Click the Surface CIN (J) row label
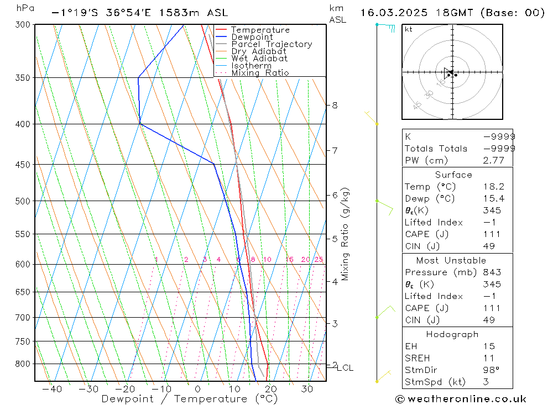The height and width of the screenshot is (405, 553). [422, 246]
